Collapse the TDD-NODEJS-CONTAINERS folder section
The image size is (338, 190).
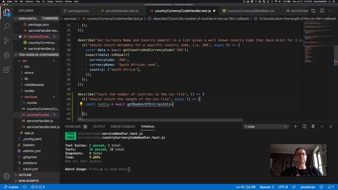[16, 55]
